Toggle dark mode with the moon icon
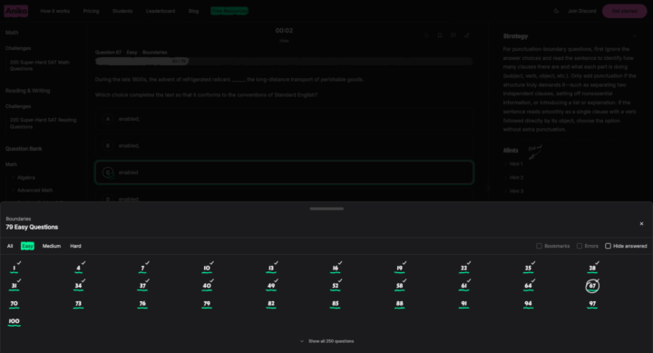The width and height of the screenshot is (653, 353). tap(556, 11)
